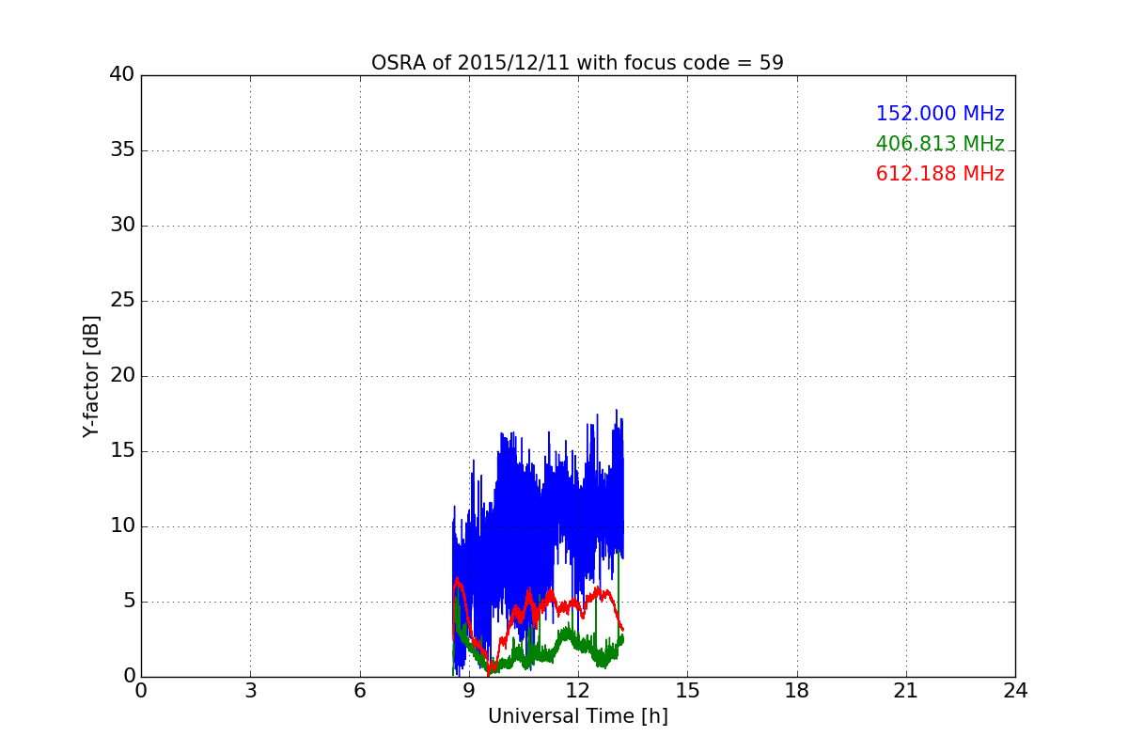Click y-axis tick label '25'
1128x752 pixels.
coord(122,301)
